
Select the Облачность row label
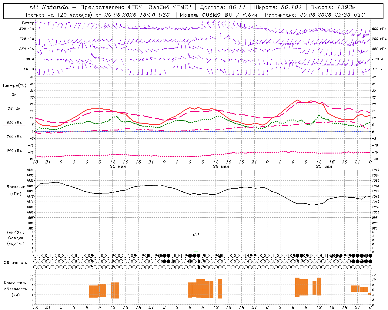pyautogui.click(x=15, y=263)
